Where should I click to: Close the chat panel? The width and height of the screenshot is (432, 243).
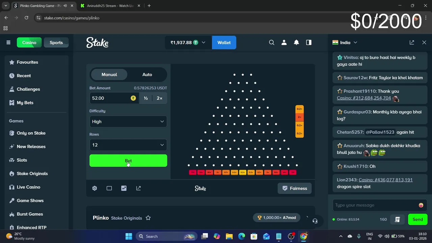click(424, 43)
